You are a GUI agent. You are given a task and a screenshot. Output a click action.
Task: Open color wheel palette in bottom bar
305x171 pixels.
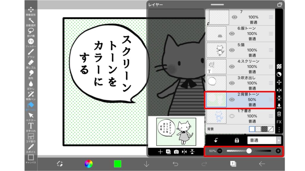pos(88,164)
